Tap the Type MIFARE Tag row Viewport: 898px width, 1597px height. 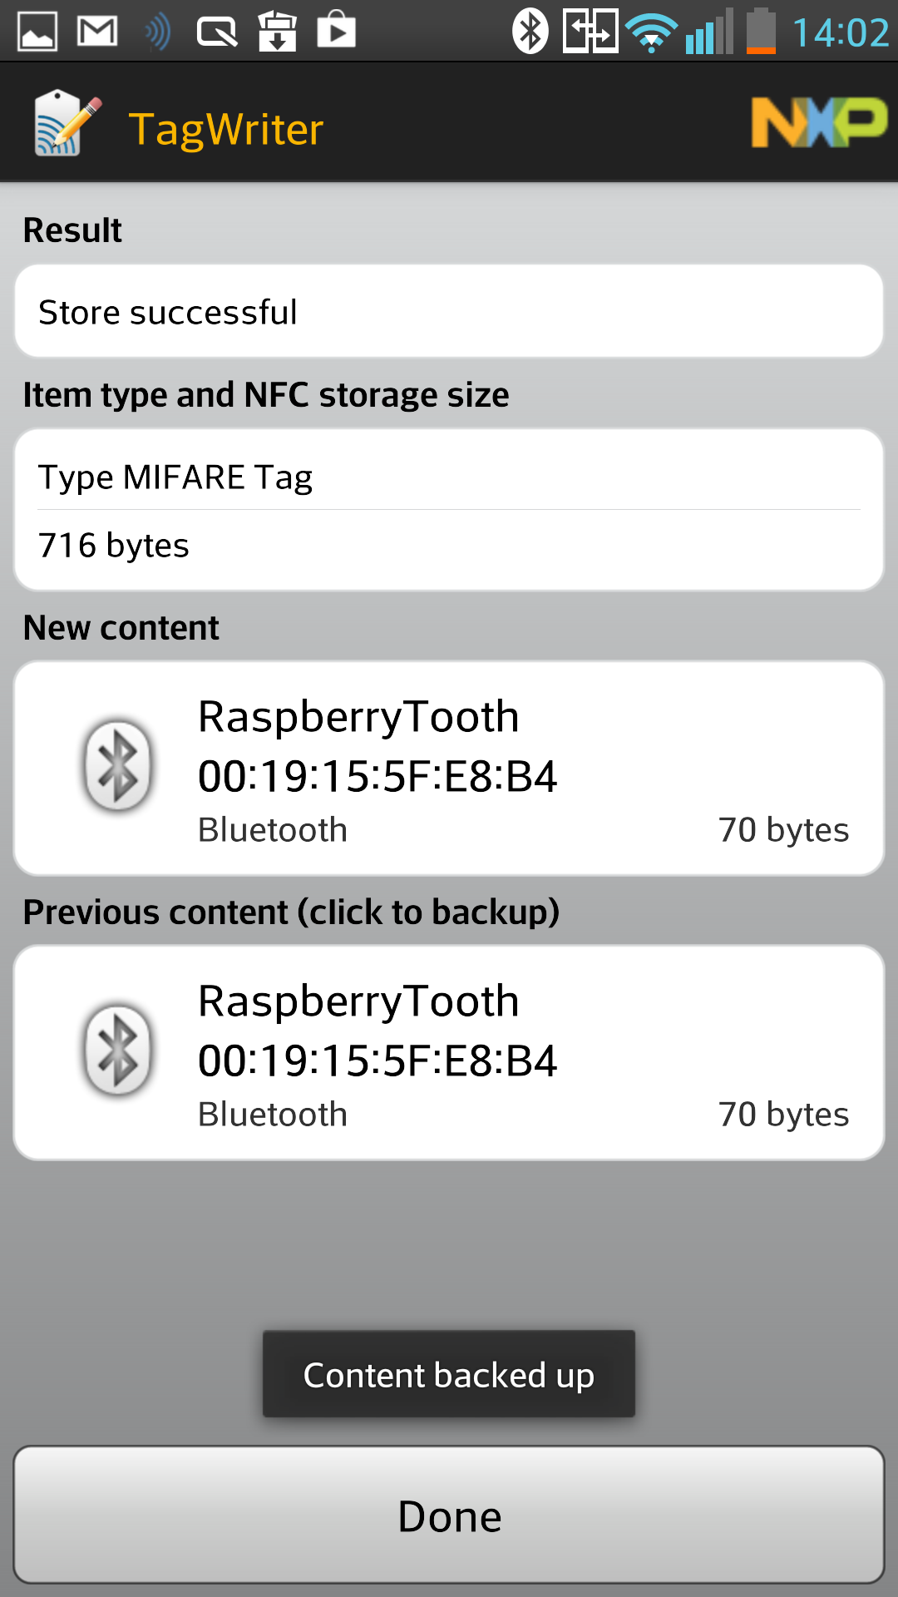(449, 477)
